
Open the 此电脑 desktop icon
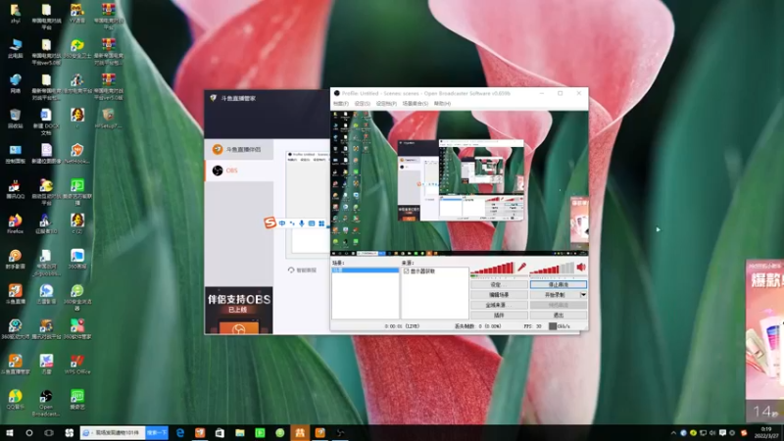pyautogui.click(x=15, y=48)
